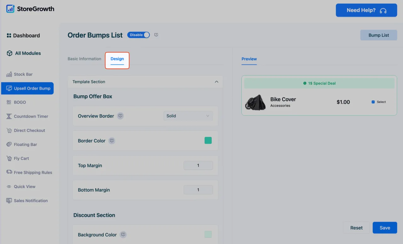The image size is (403, 244).
Task: Open the Quick View eye icon
Action: click(9, 186)
